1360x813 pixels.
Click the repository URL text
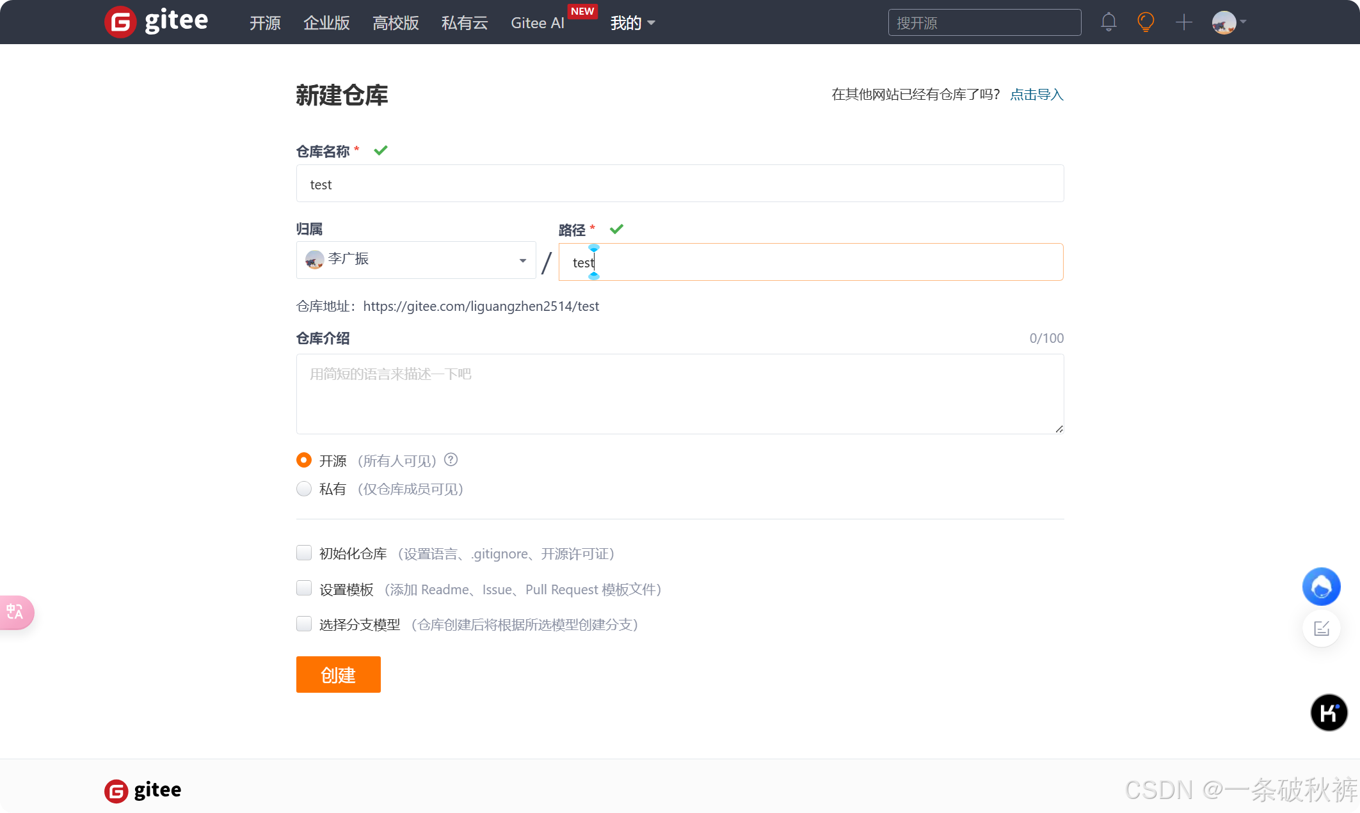(x=481, y=306)
